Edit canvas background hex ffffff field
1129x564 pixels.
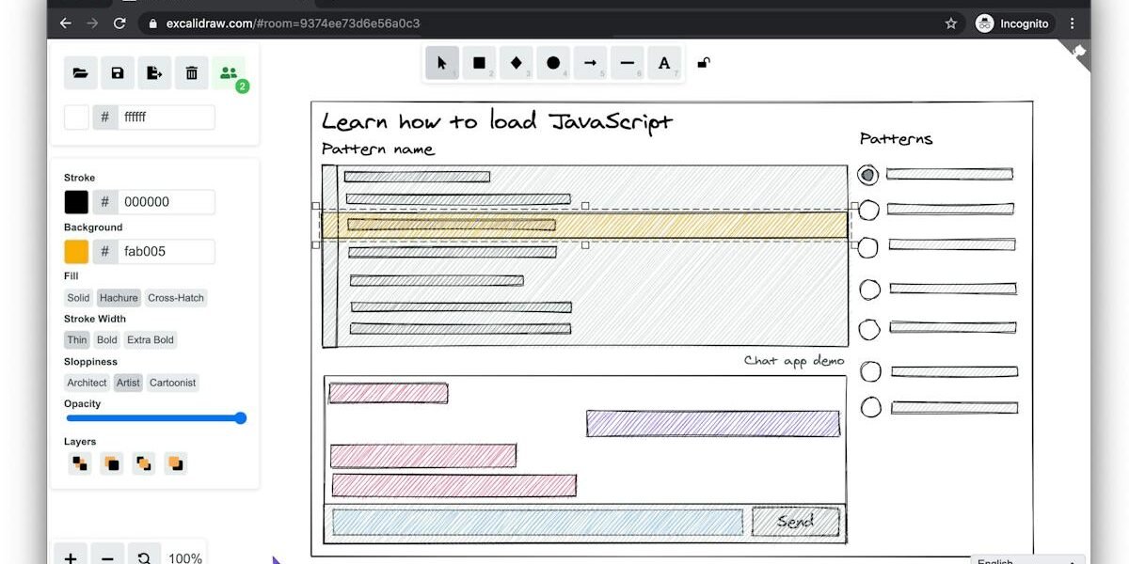pos(166,117)
